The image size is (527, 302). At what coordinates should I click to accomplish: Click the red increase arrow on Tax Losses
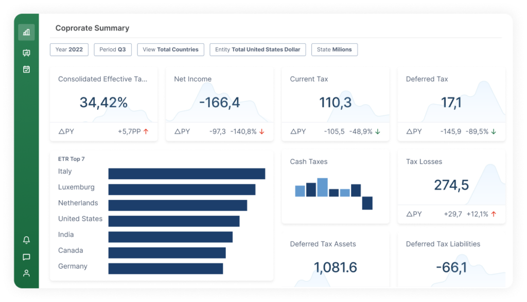click(x=493, y=214)
